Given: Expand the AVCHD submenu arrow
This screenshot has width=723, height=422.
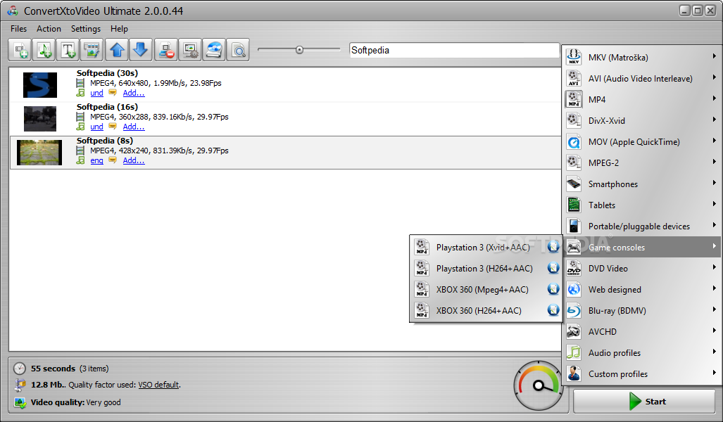Looking at the screenshot, I should click(715, 331).
